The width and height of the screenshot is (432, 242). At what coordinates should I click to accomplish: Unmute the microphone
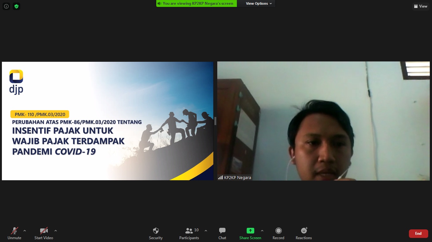coord(14,233)
